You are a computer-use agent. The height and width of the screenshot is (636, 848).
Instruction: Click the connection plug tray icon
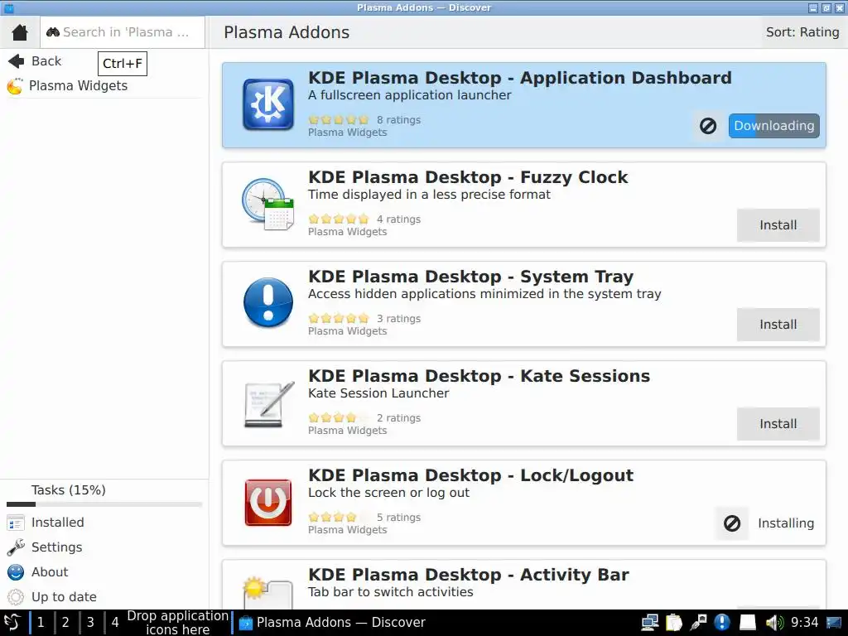coord(698,623)
